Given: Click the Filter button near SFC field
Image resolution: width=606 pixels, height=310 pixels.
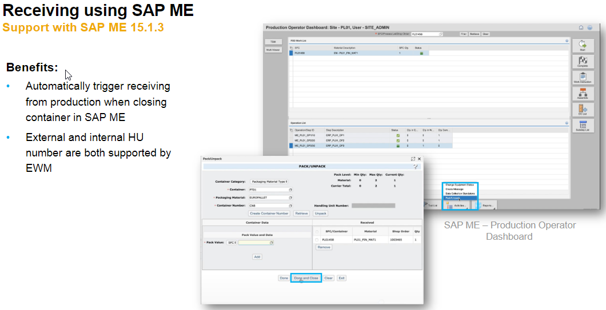Looking at the screenshot, I should 464,34.
